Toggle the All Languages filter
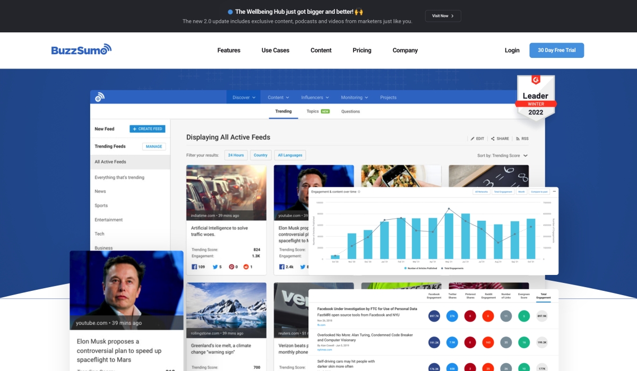Viewport: 637px width, 371px height. (290, 155)
